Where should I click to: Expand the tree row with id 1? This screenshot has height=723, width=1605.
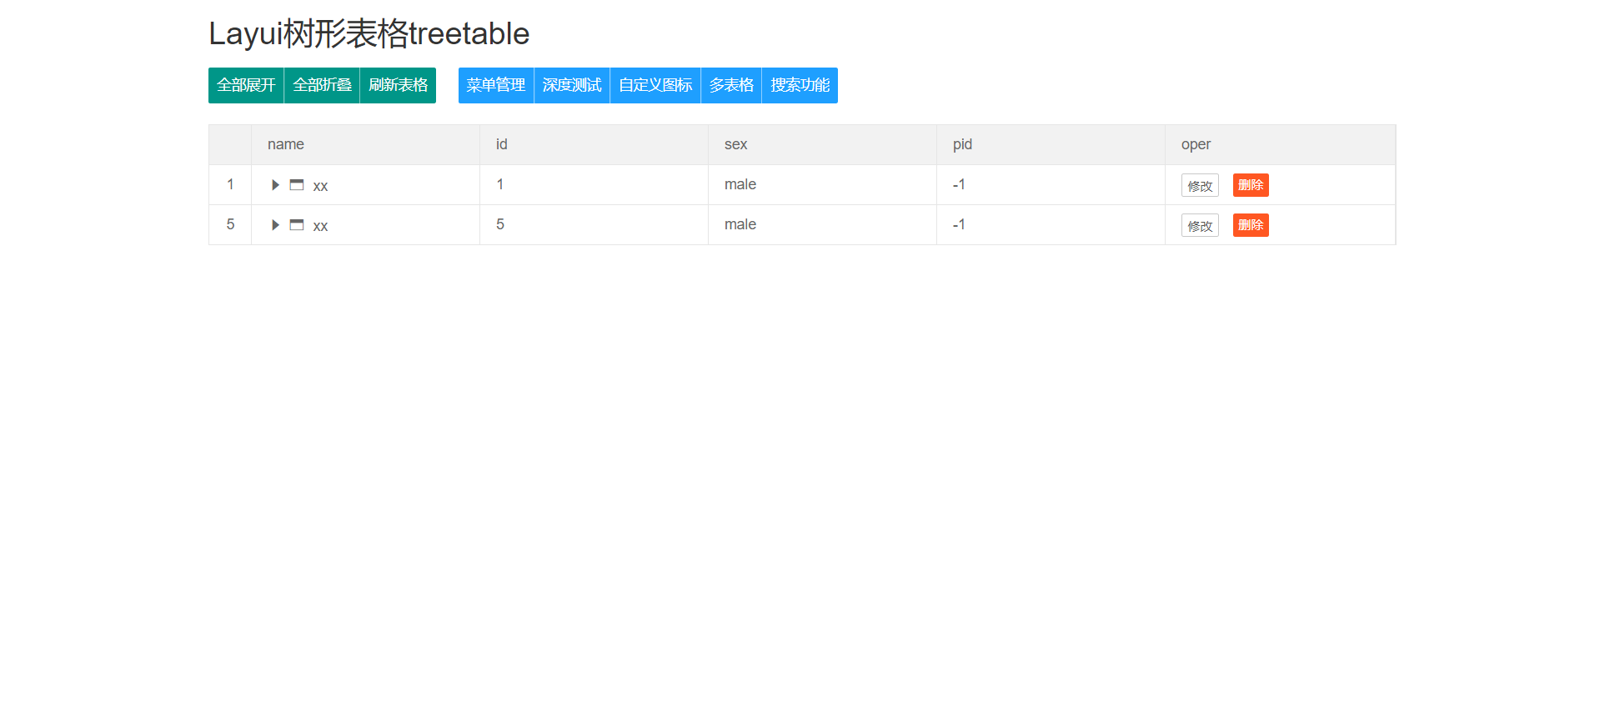tap(275, 185)
